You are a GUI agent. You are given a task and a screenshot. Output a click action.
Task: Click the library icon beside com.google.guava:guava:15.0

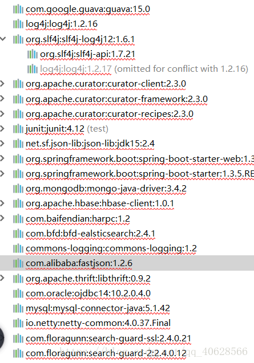[x=18, y=9]
